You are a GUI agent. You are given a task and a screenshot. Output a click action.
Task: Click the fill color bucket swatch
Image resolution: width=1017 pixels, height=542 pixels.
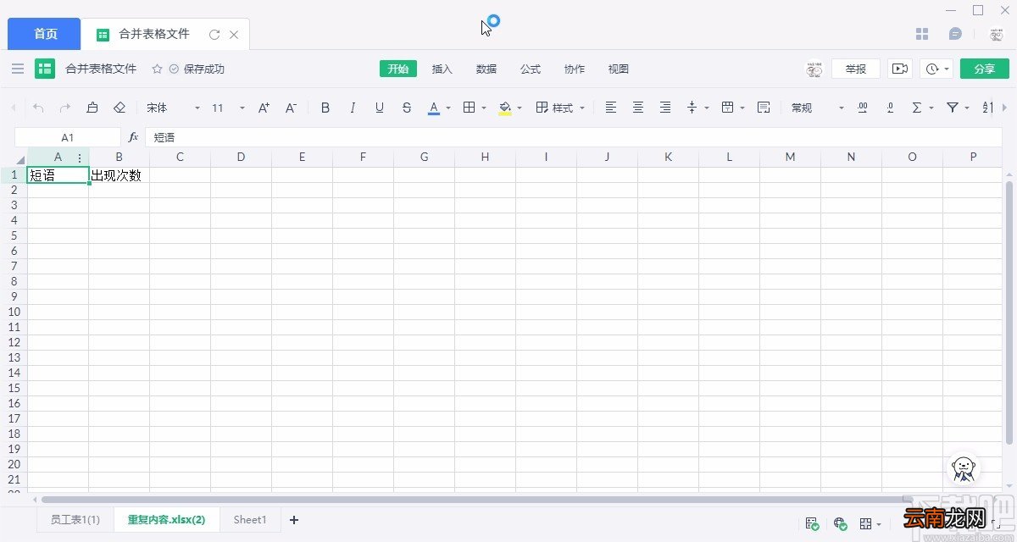point(505,108)
